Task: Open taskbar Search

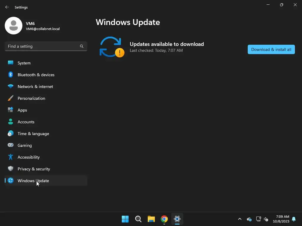Action: [x=138, y=219]
